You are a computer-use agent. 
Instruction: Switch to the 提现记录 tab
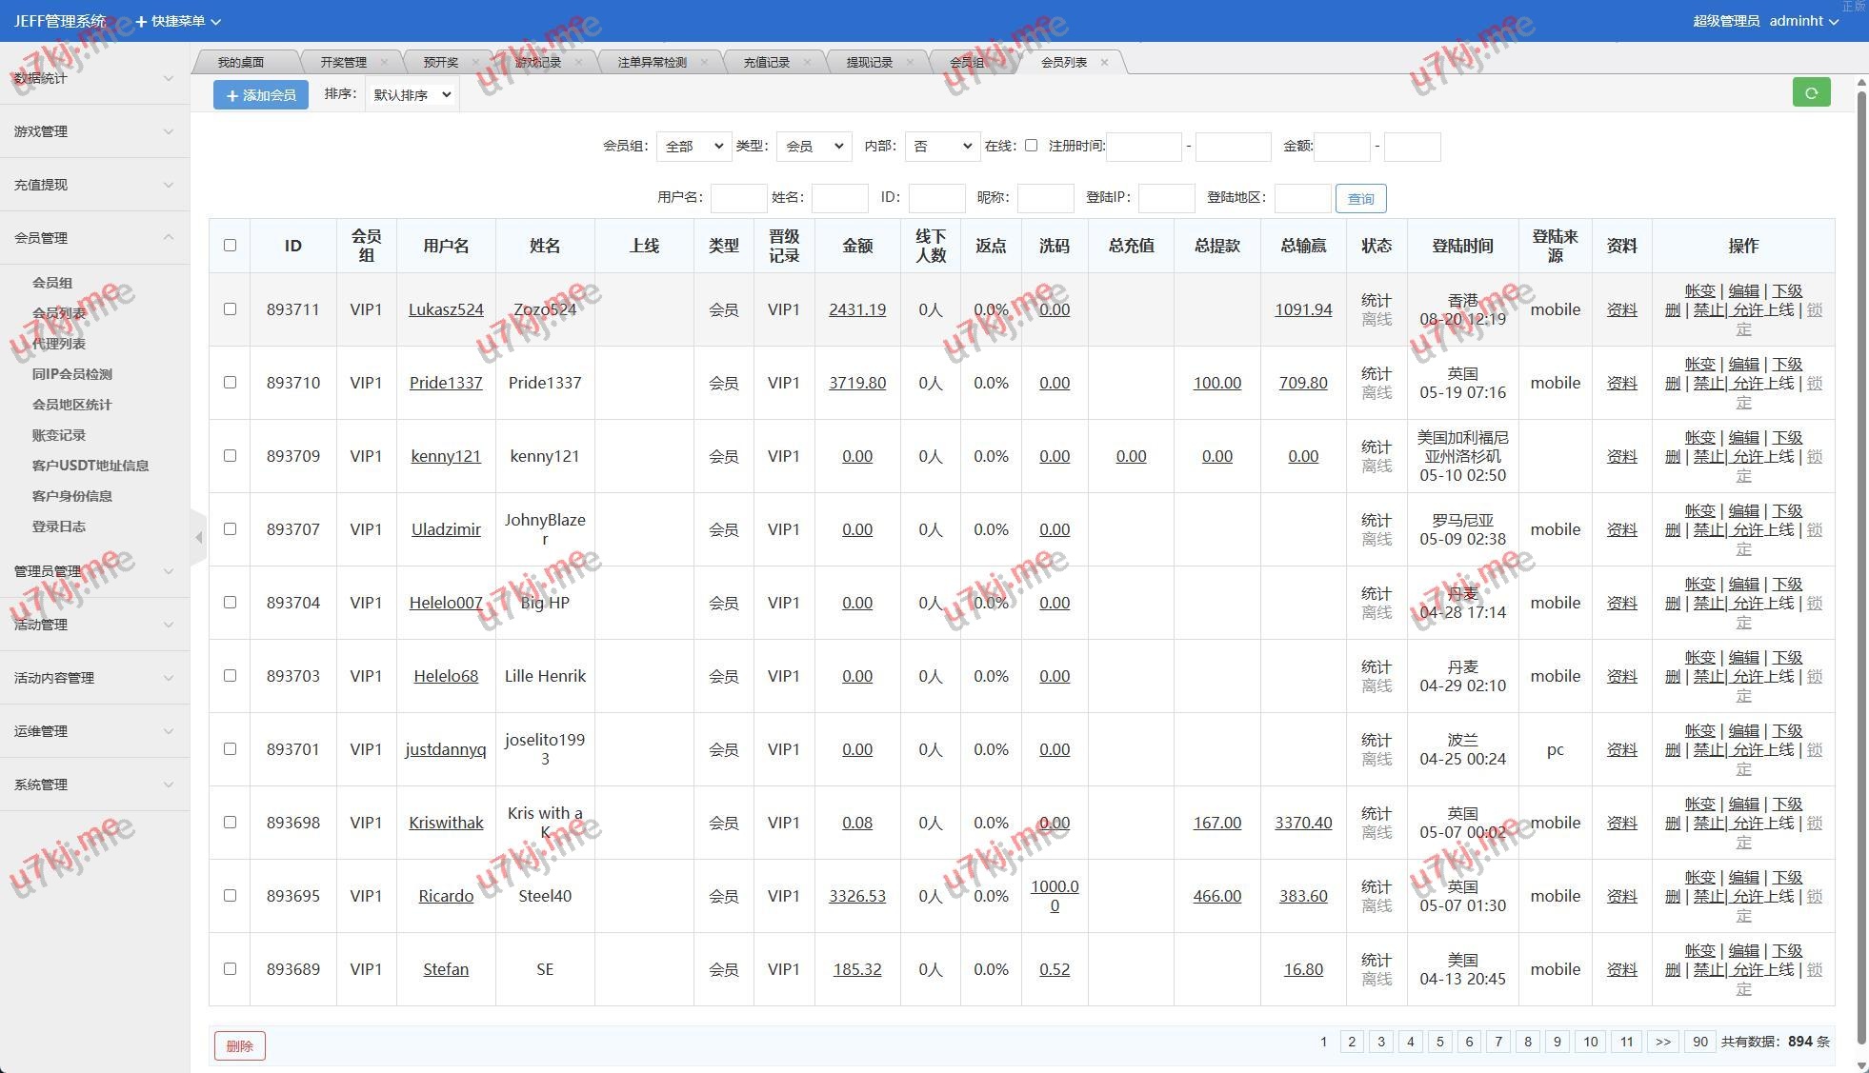pyautogui.click(x=869, y=62)
